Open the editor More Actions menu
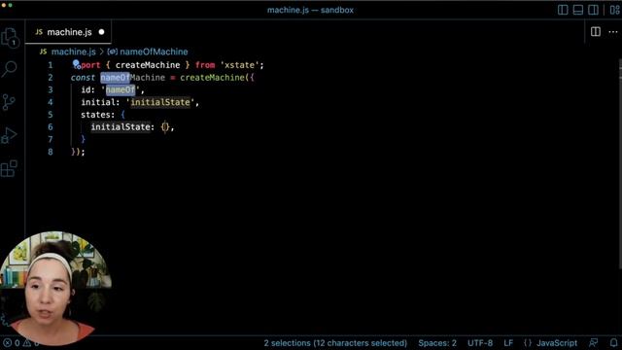This screenshot has width=622, height=350. [x=613, y=32]
